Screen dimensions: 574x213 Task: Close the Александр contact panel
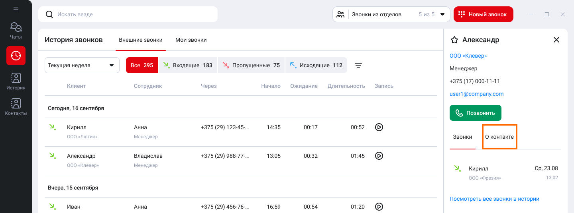pos(556,40)
